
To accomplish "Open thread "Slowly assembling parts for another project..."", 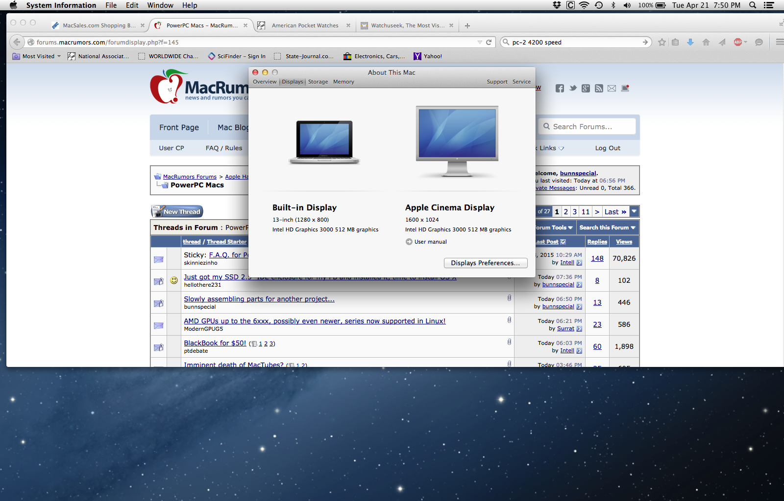I will (259, 299).
